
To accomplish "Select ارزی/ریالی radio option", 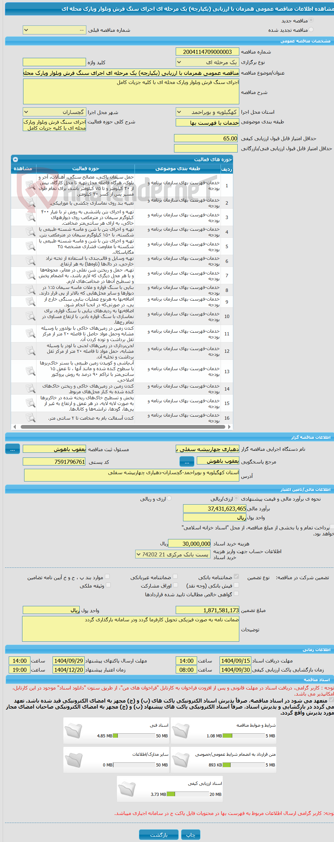I will (x=237, y=499).
